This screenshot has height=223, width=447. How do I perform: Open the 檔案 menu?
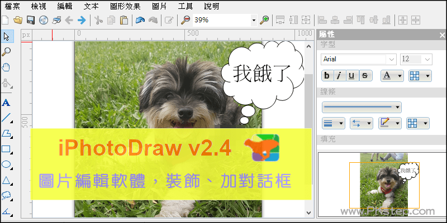[12, 6]
